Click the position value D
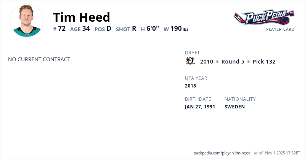 pyautogui.click(x=109, y=29)
